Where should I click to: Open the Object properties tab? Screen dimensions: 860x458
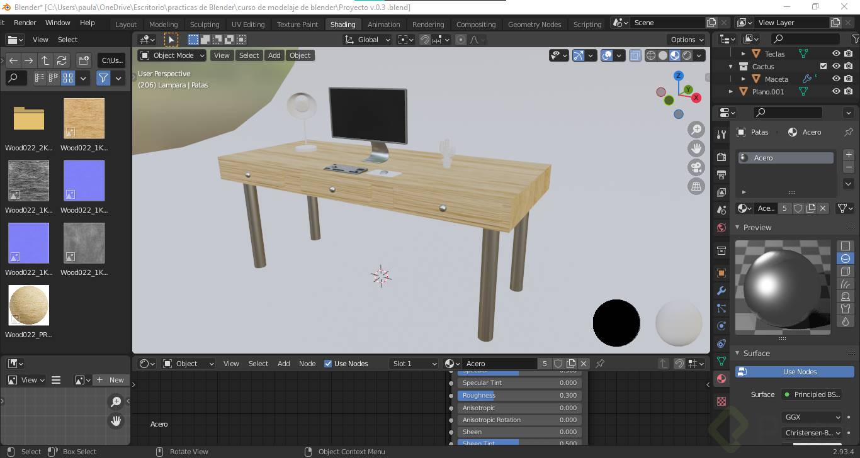721,273
